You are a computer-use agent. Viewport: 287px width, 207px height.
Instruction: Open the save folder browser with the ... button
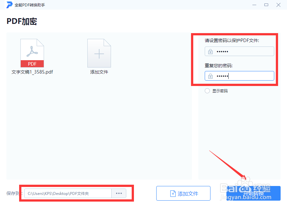click(119, 193)
